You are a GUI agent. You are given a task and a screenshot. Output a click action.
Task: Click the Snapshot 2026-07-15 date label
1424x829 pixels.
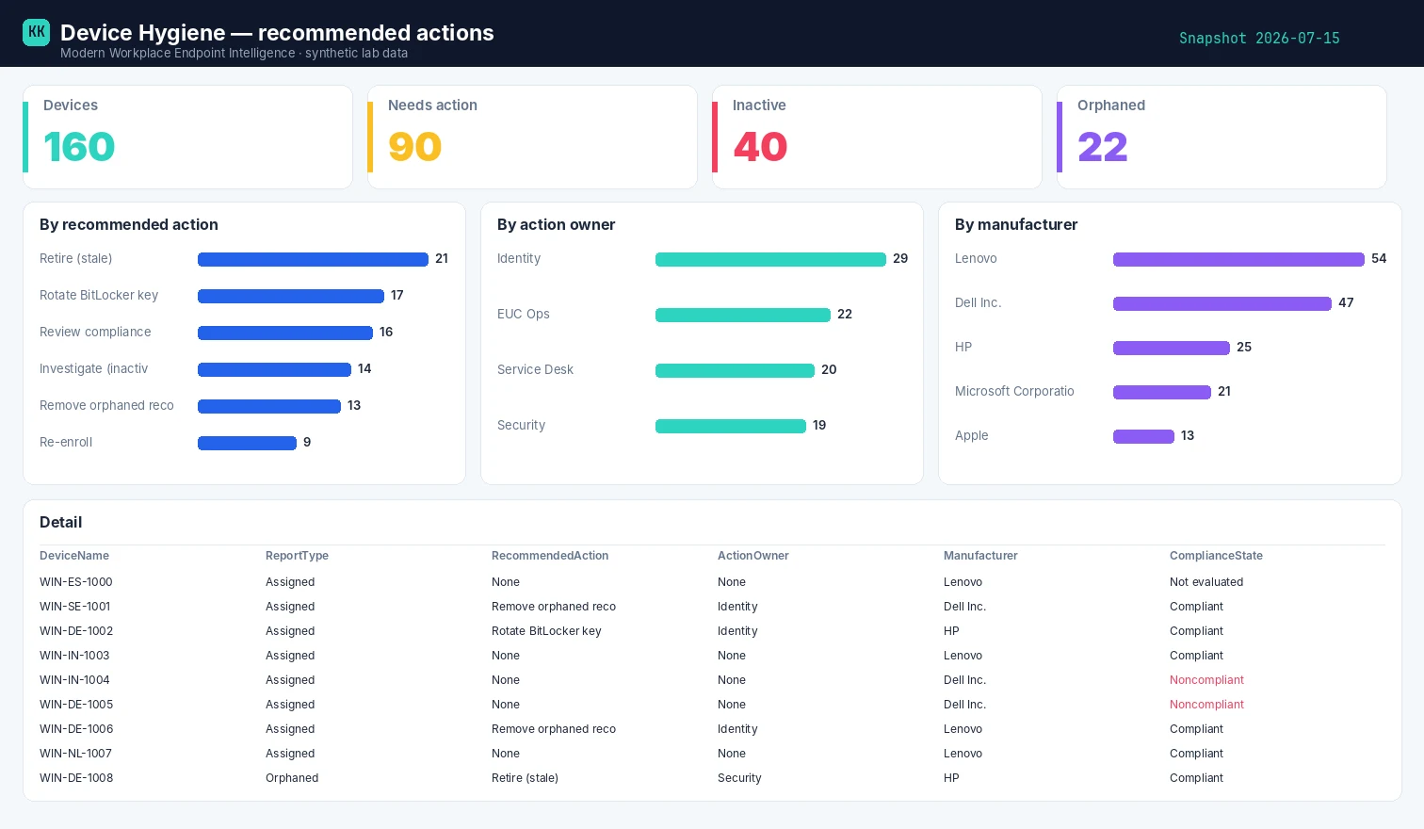click(x=1259, y=39)
